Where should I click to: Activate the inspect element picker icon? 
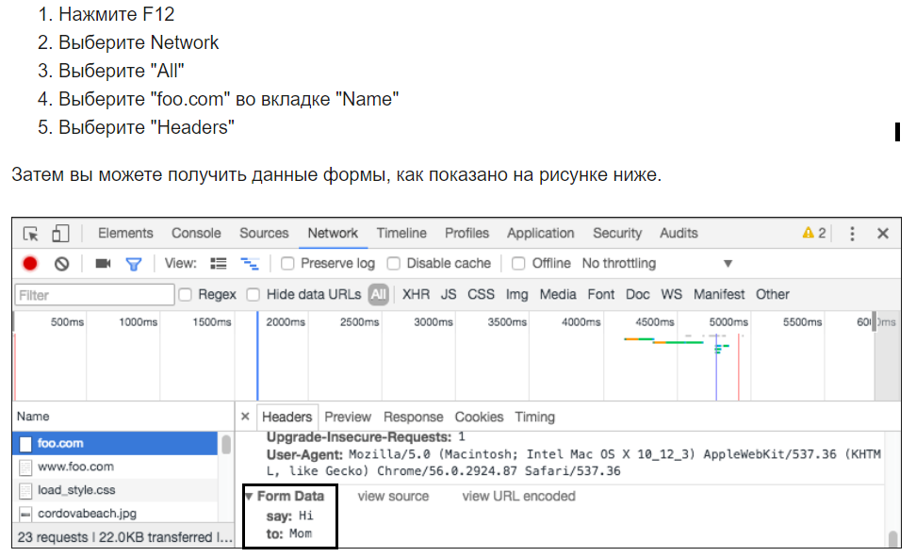[x=31, y=234]
